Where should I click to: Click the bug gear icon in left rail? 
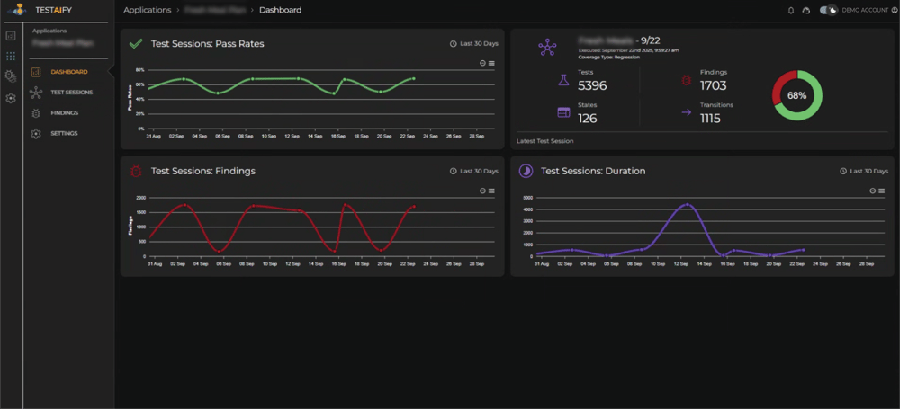point(11,77)
